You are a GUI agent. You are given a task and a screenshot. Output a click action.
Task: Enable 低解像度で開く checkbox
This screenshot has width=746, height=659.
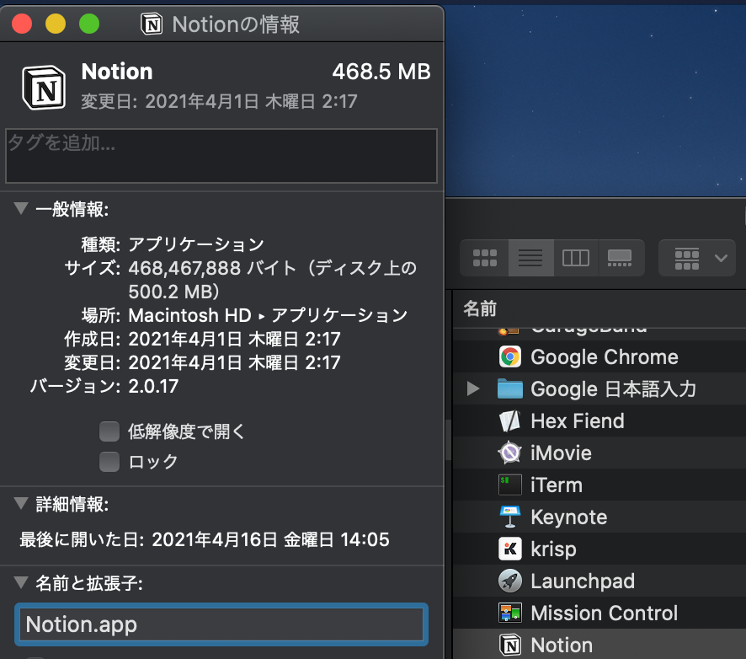coord(109,431)
